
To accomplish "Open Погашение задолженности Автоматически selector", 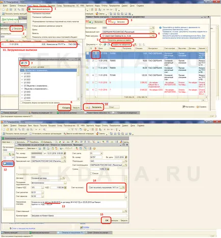I will pos(65,183).
